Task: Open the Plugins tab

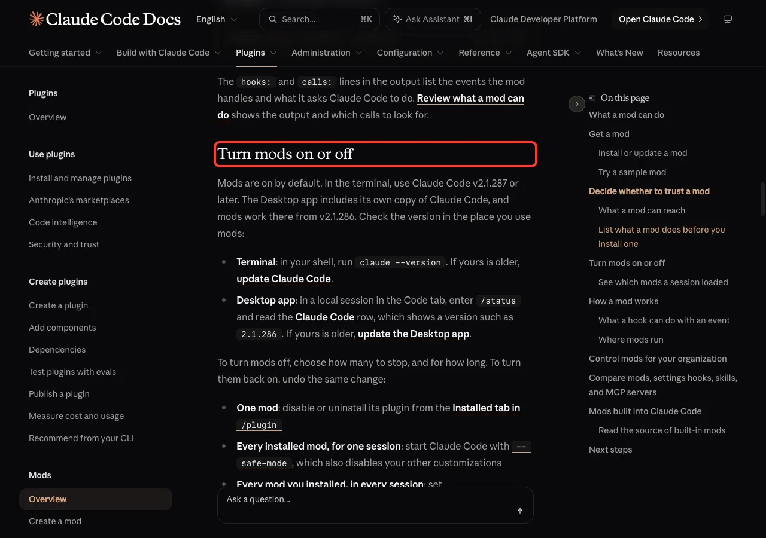Action: (x=256, y=53)
